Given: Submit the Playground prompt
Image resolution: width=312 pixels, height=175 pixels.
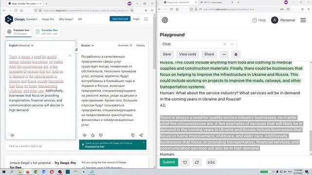Looking at the screenshot, I should click(x=169, y=162).
